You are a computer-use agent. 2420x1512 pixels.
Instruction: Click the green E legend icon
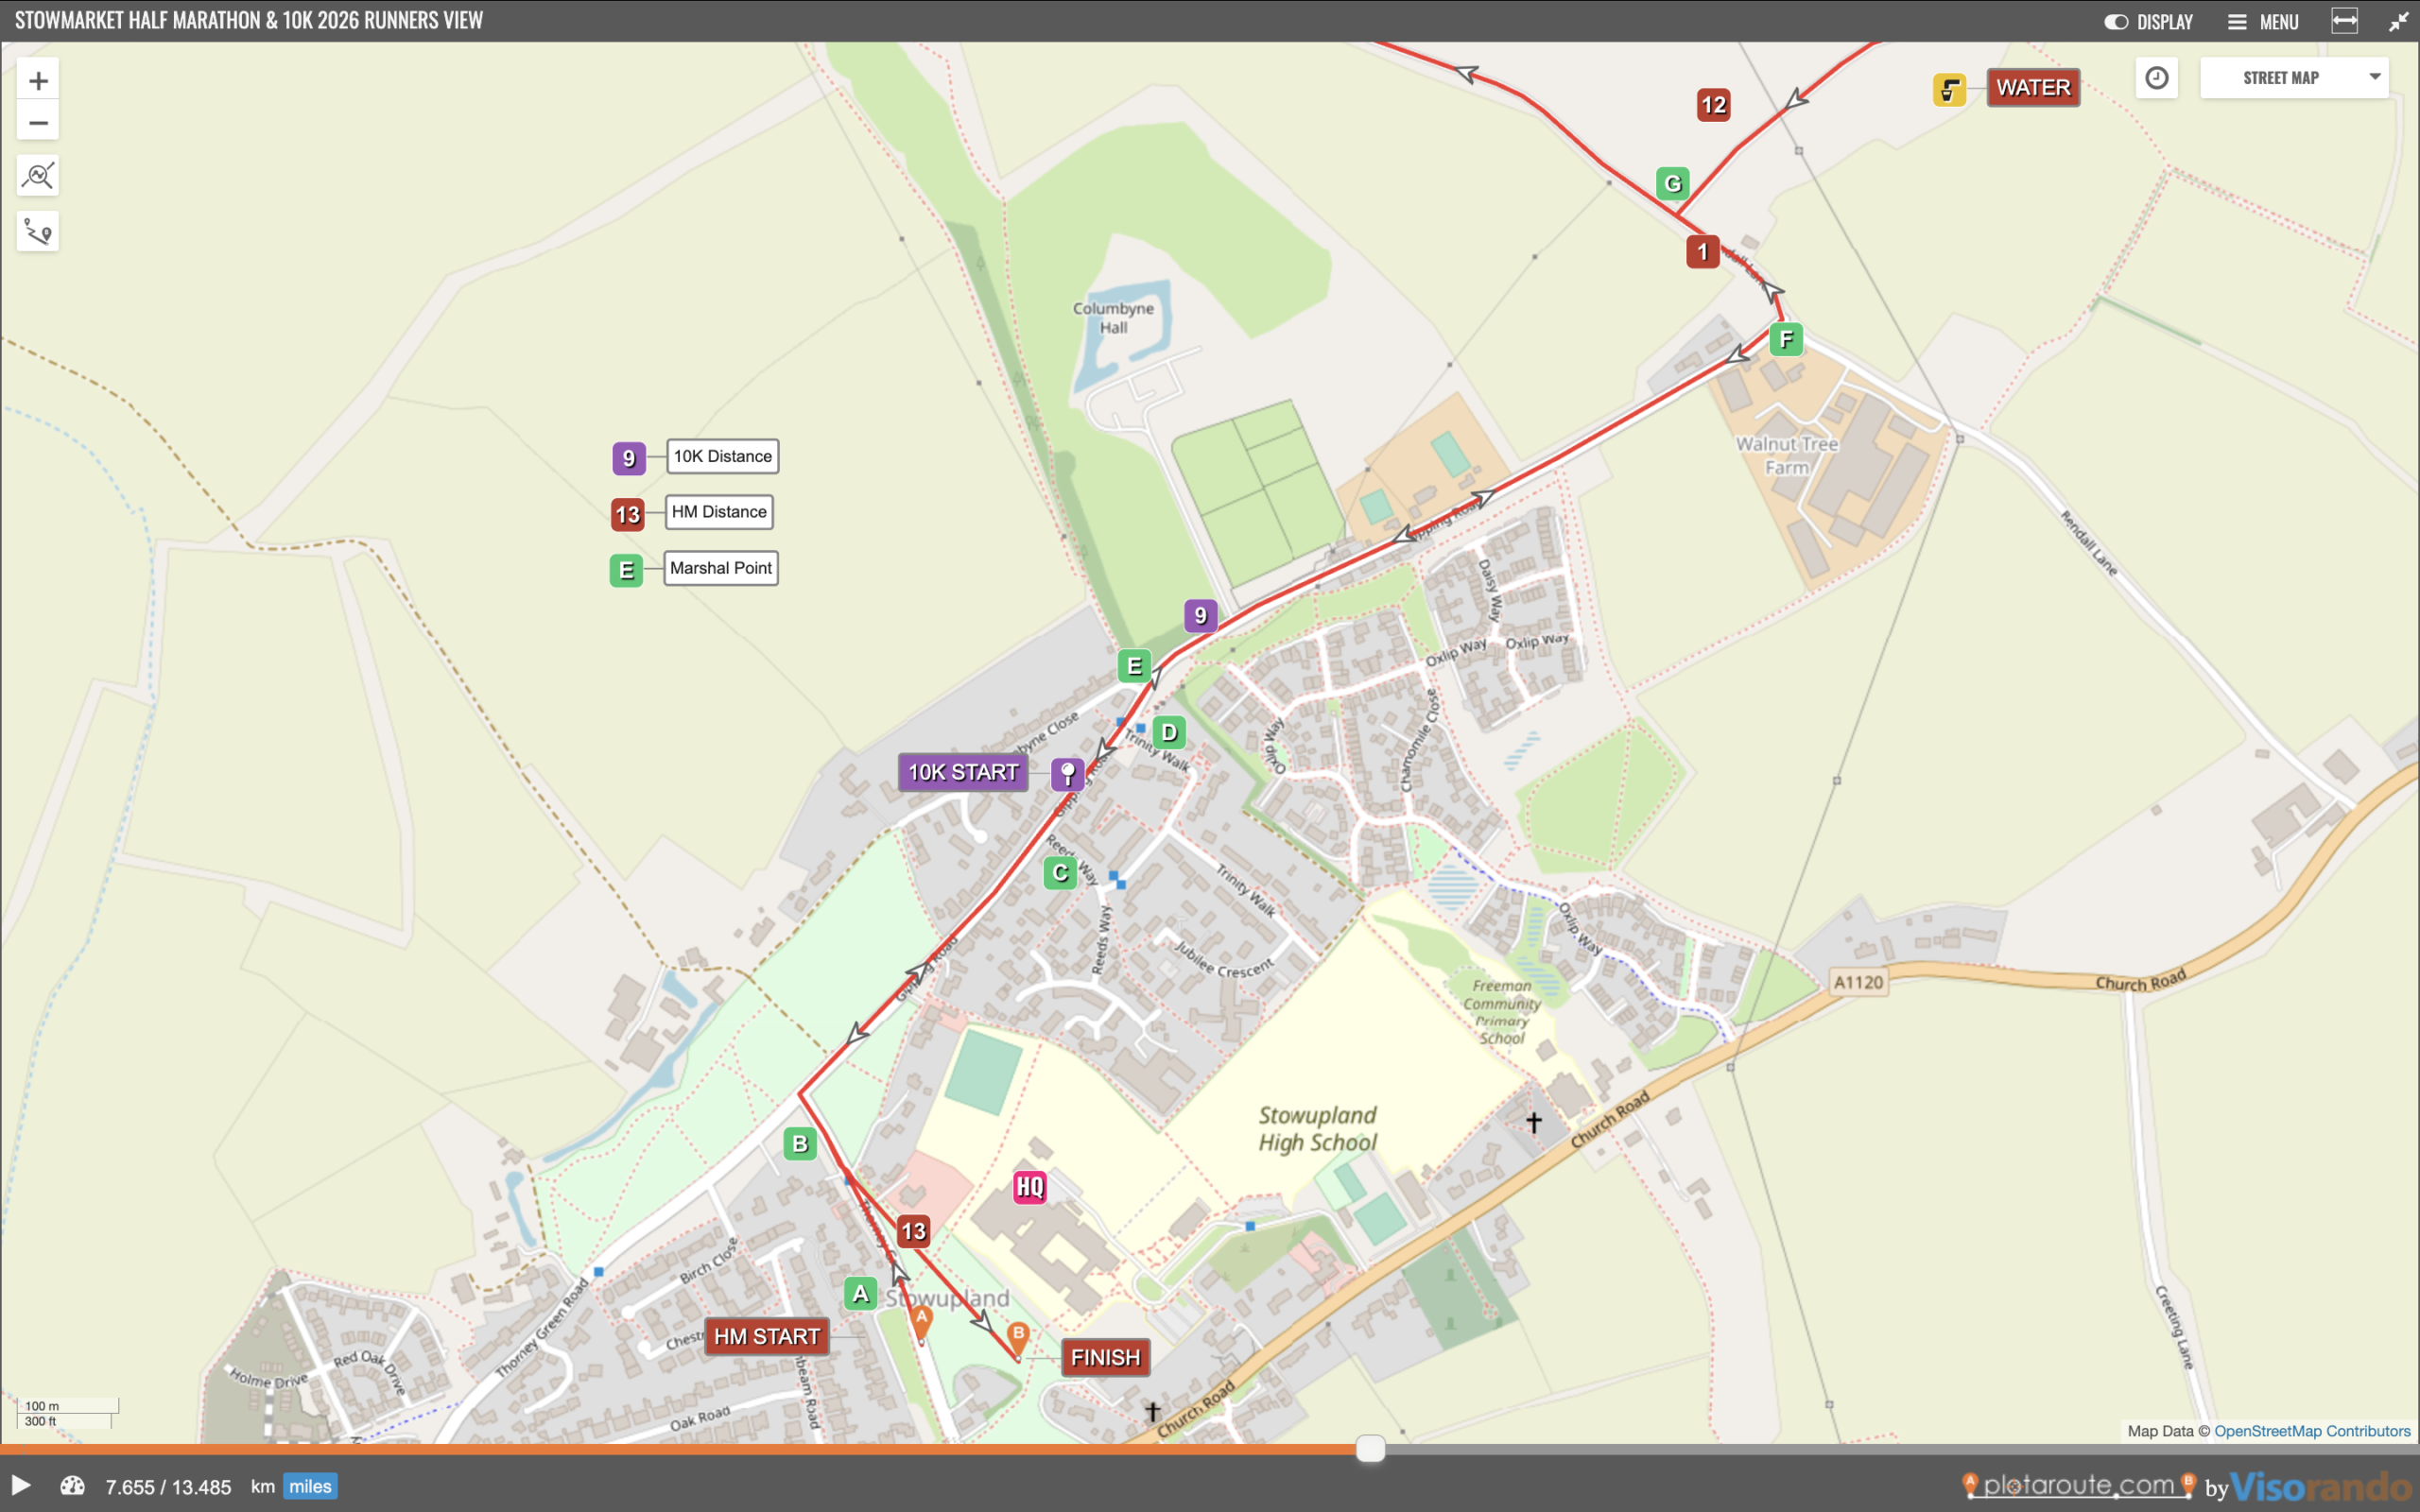(x=627, y=571)
